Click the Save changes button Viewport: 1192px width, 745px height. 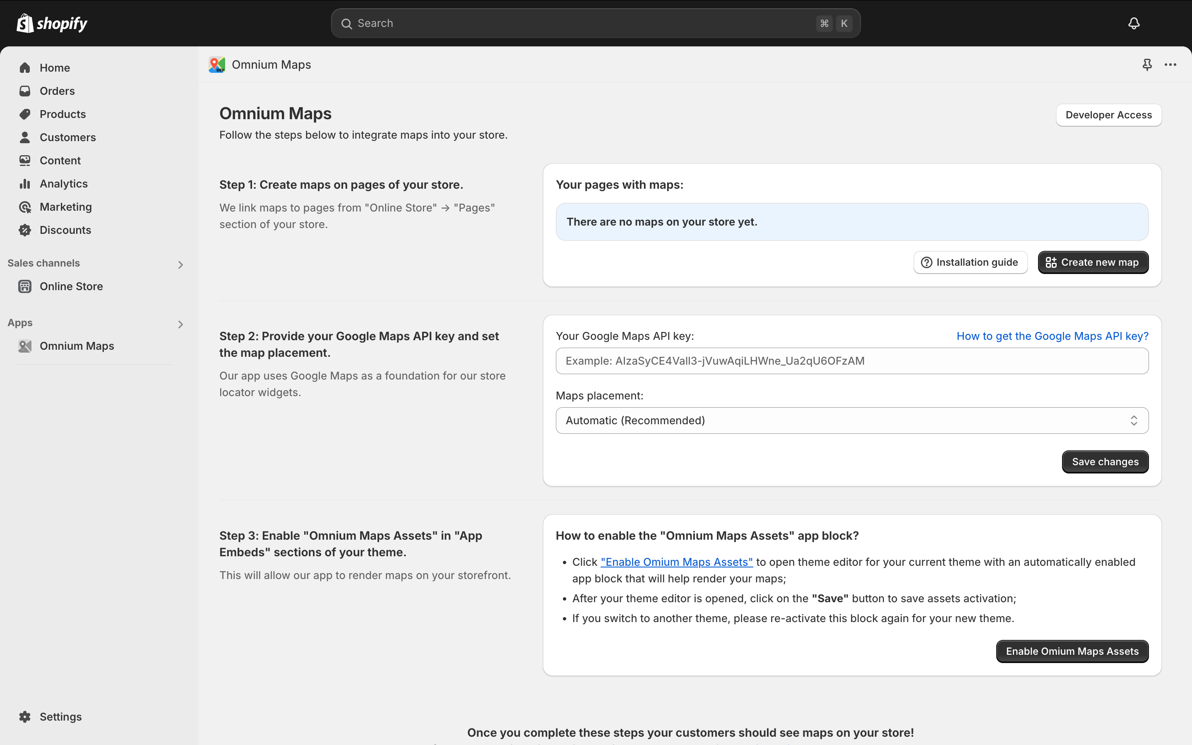tap(1105, 461)
